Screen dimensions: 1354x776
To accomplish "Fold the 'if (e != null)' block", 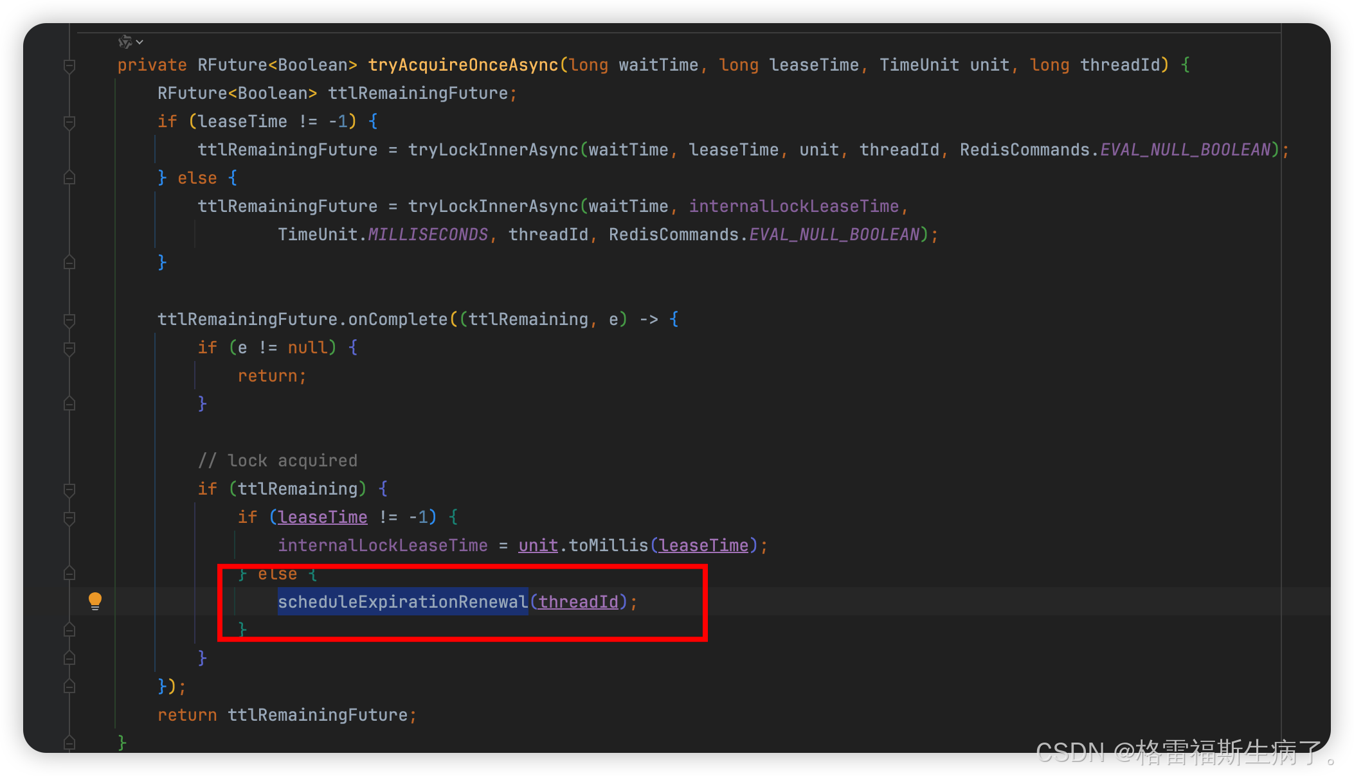I will [69, 348].
